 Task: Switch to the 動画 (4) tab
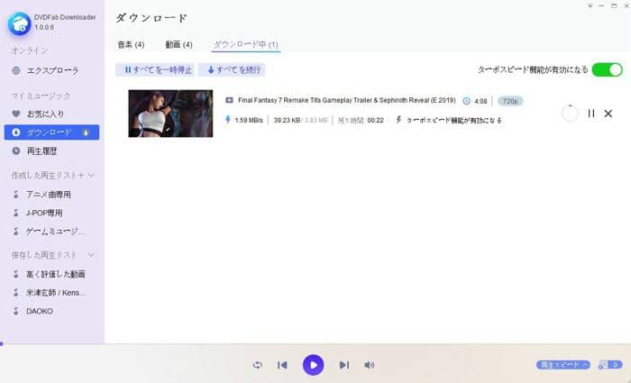(178, 44)
